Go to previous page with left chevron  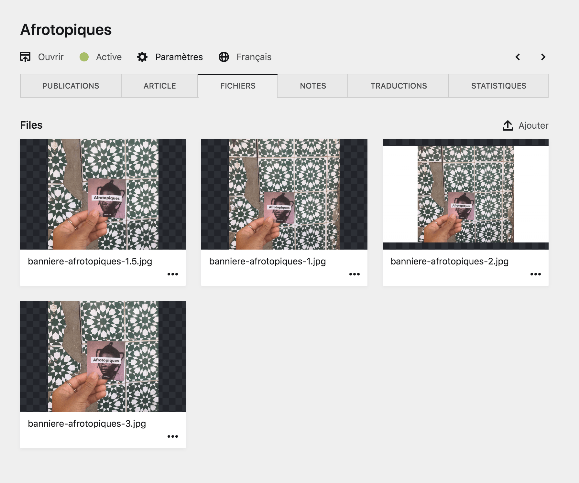coord(518,57)
